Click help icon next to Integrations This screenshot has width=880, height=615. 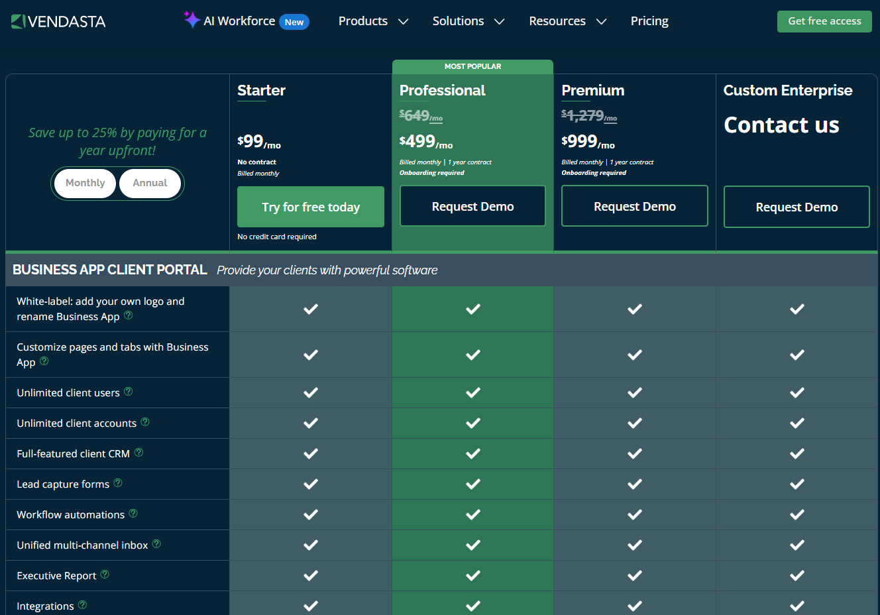point(82,605)
